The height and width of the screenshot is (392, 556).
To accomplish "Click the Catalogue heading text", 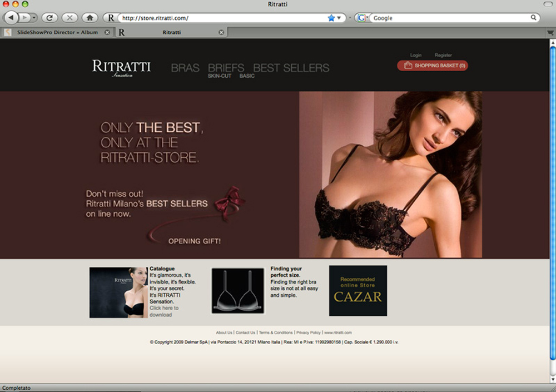I will [162, 269].
